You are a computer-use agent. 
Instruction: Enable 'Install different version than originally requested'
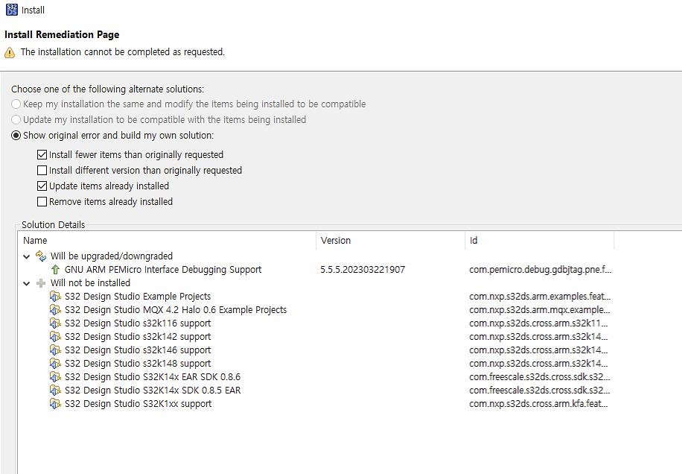42,171
